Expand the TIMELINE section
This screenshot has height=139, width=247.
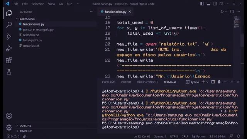(26, 131)
